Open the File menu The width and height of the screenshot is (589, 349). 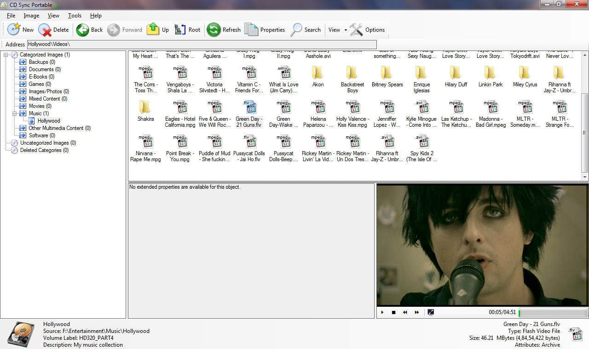pos(11,16)
